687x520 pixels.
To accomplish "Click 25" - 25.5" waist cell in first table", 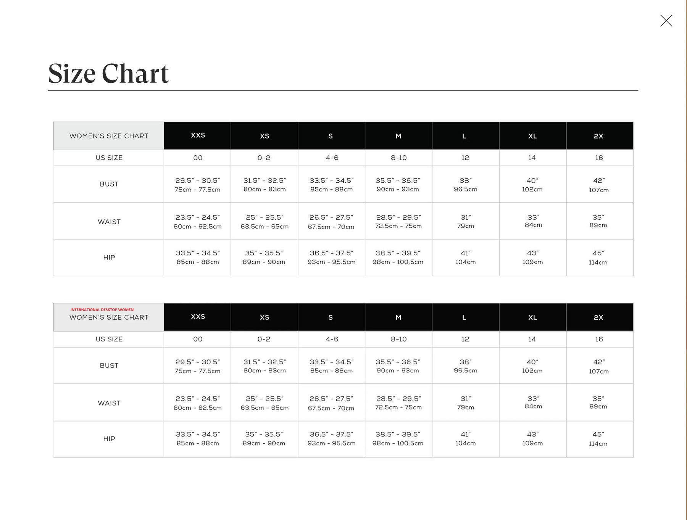I will 264,222.
